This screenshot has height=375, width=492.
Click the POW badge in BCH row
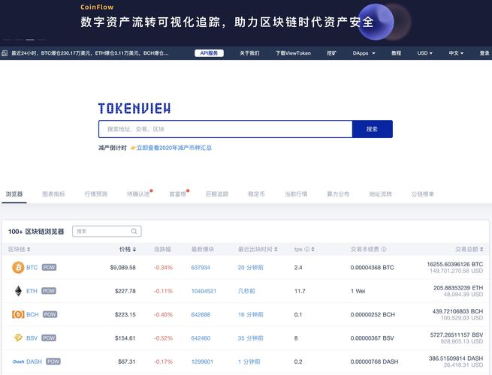click(50, 314)
